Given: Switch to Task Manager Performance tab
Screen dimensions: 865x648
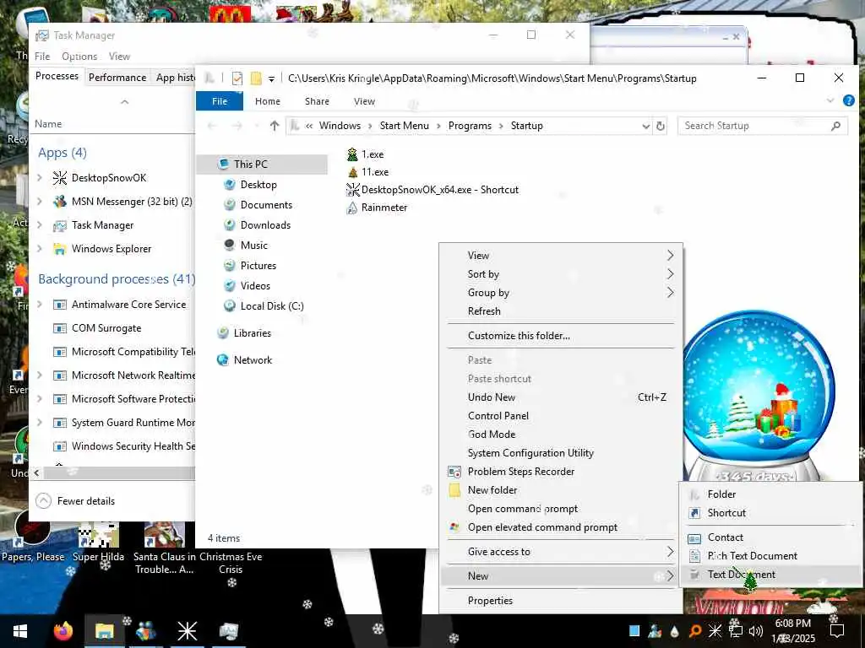Looking at the screenshot, I should [117, 78].
